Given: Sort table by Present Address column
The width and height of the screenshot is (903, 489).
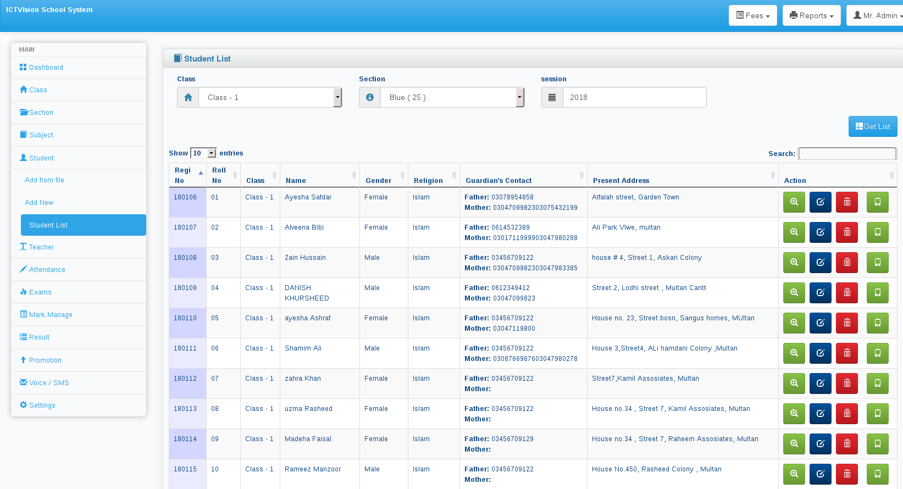Looking at the screenshot, I should pyautogui.click(x=683, y=175).
